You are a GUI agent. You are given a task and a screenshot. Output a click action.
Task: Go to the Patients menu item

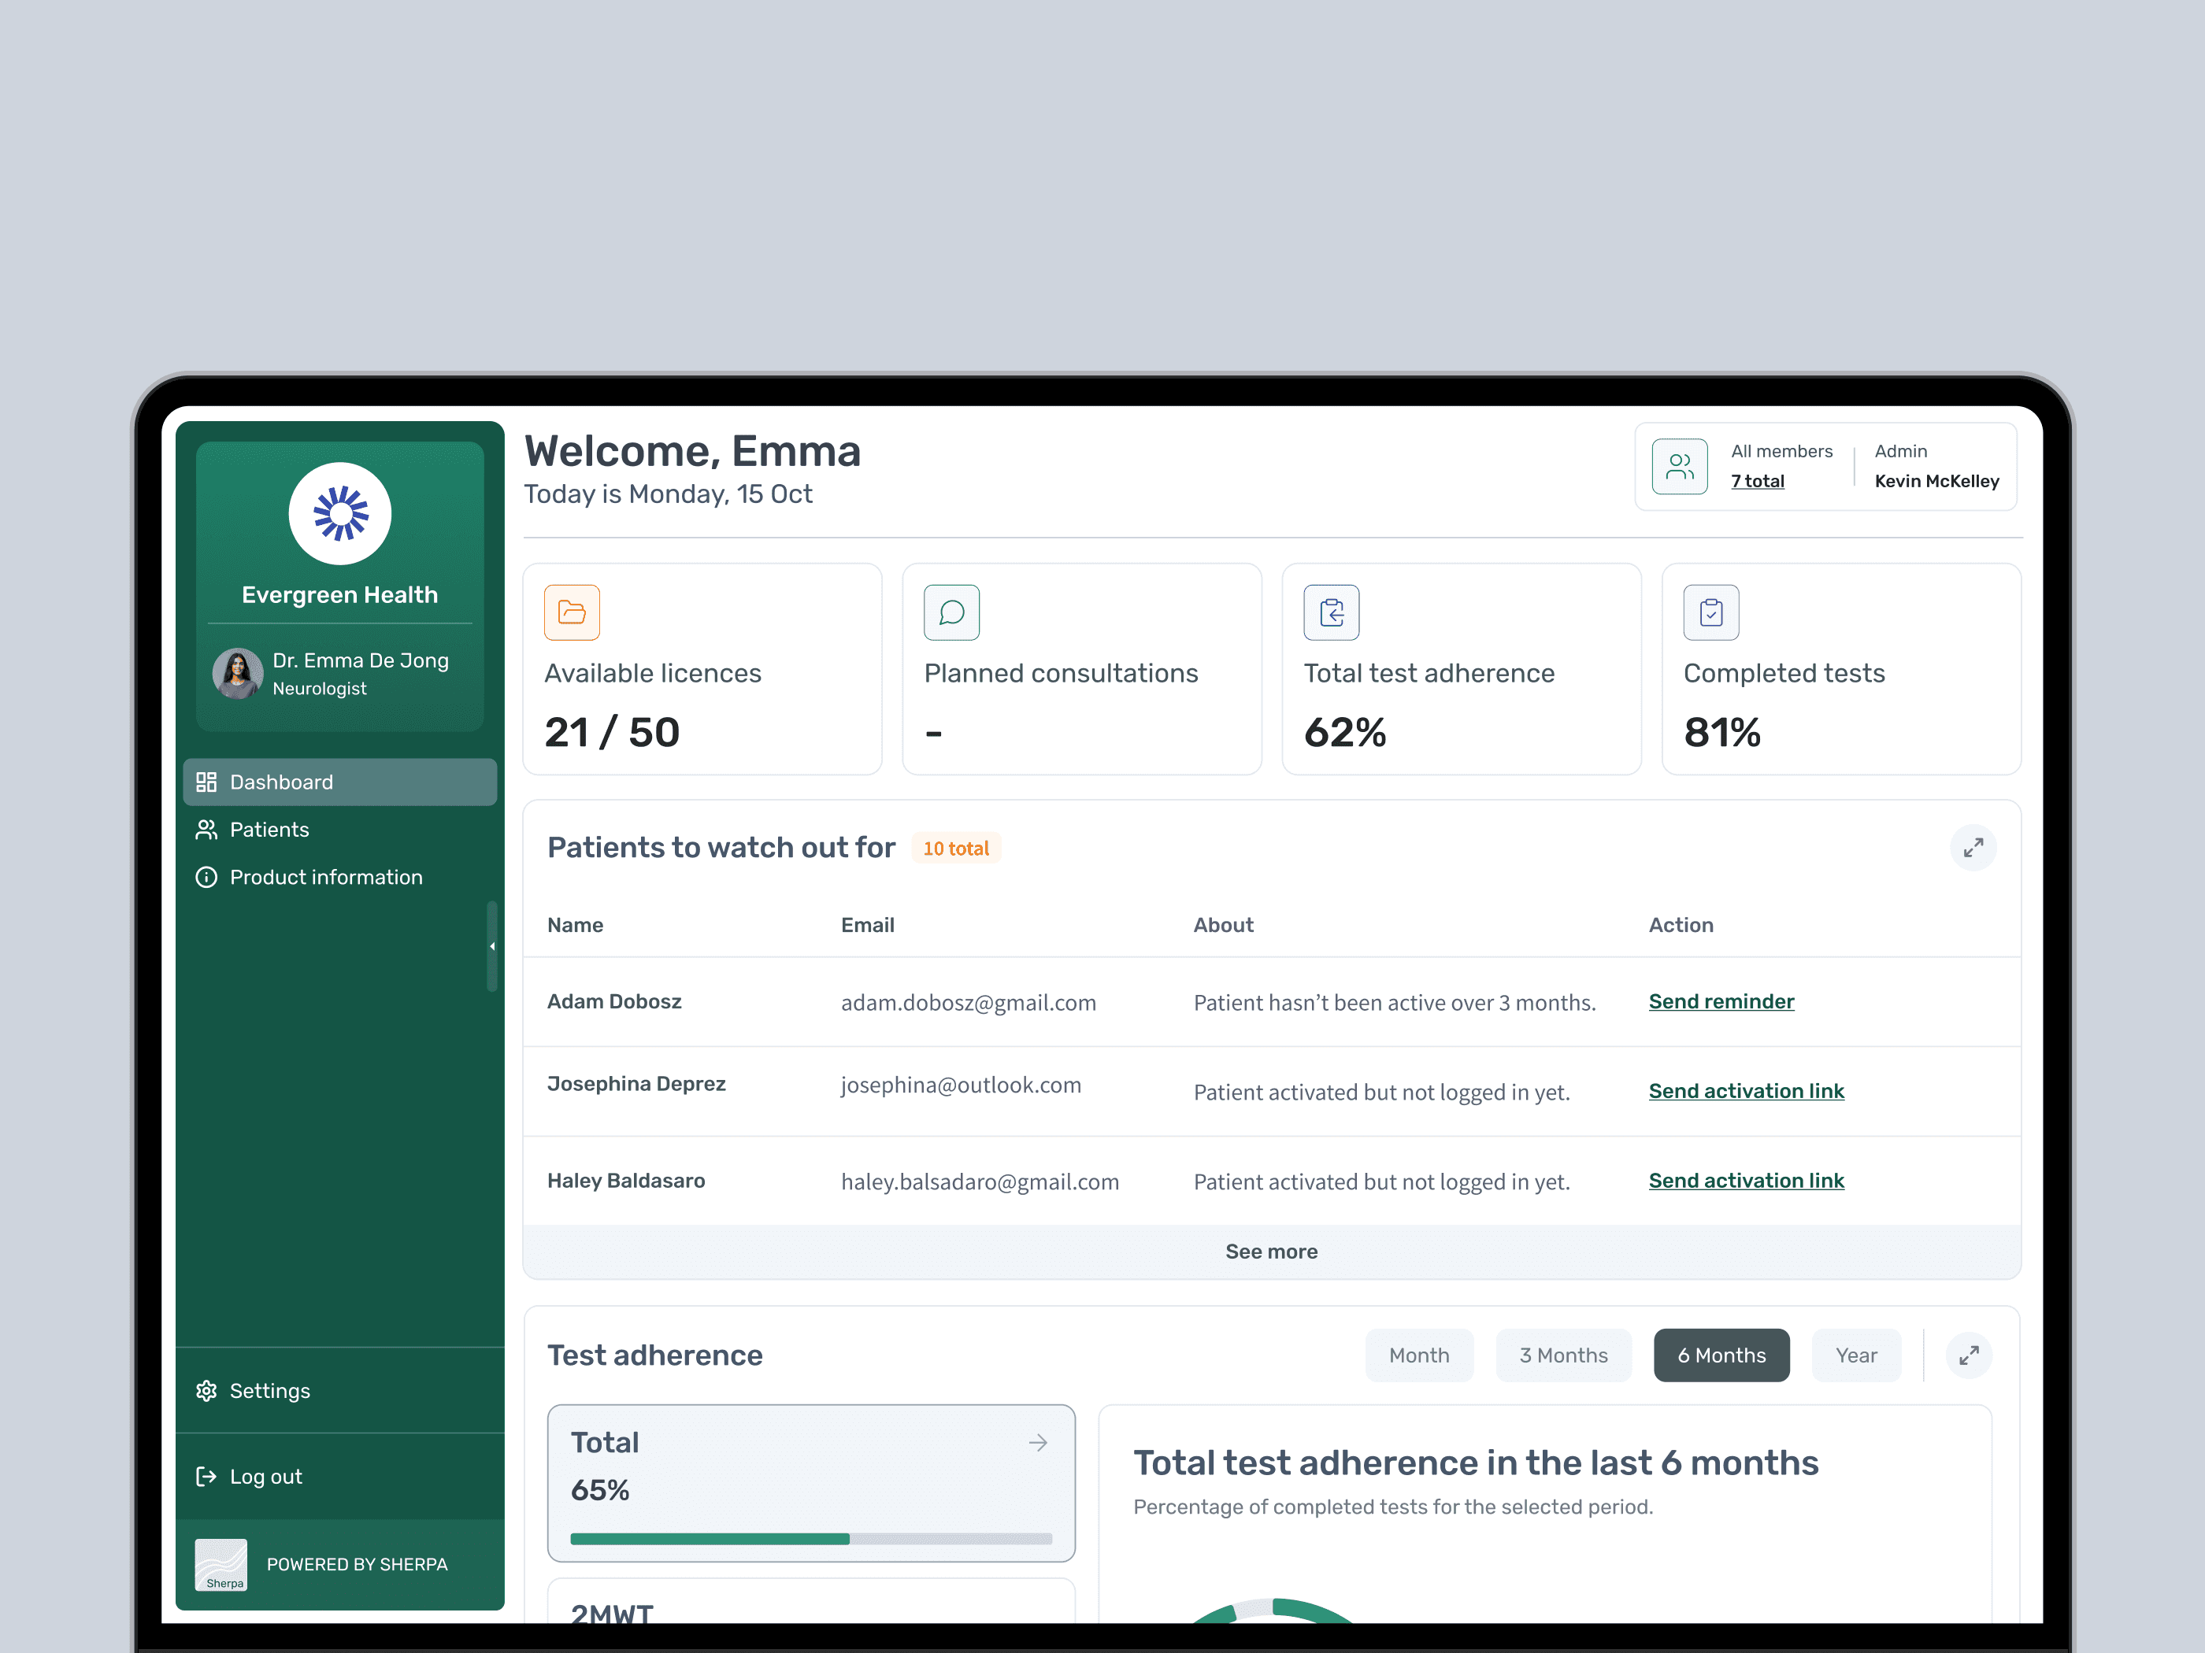pyautogui.click(x=340, y=829)
